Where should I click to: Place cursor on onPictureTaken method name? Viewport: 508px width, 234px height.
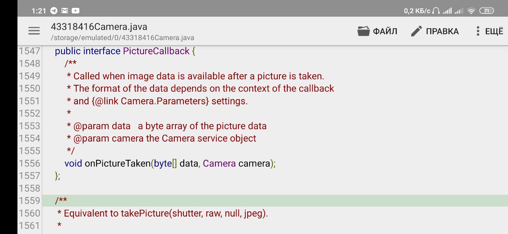click(117, 163)
